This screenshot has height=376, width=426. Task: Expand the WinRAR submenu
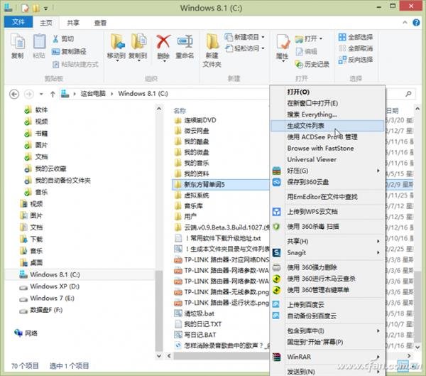(327, 357)
